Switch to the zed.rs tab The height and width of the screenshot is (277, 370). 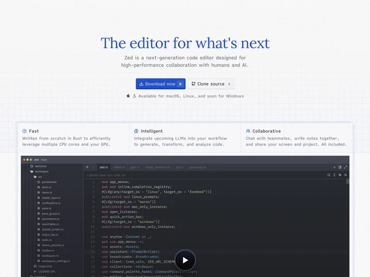click(x=103, y=167)
